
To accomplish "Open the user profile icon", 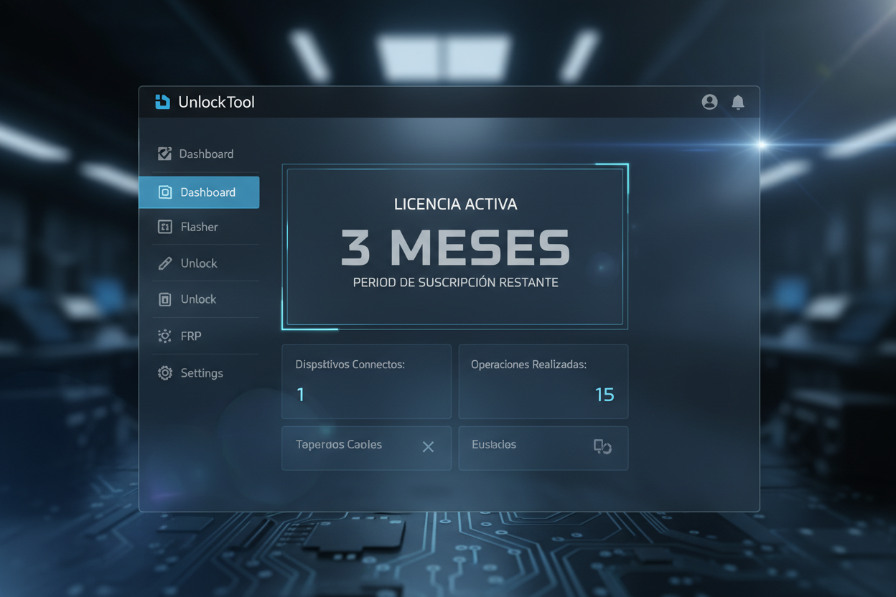I will point(709,102).
